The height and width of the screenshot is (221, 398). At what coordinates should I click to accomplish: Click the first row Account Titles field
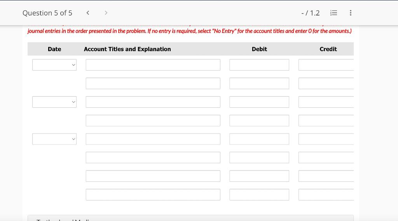pos(153,65)
